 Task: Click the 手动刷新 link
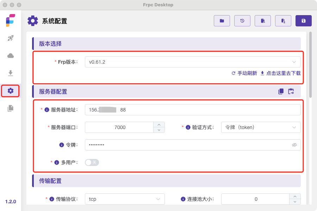coord(244,73)
